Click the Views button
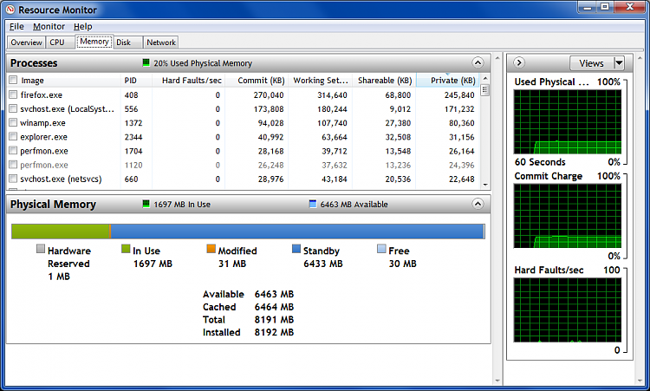 pyautogui.click(x=592, y=63)
